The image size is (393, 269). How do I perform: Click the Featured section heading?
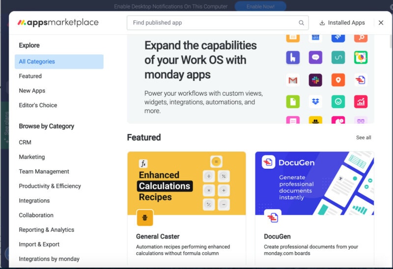tap(144, 137)
